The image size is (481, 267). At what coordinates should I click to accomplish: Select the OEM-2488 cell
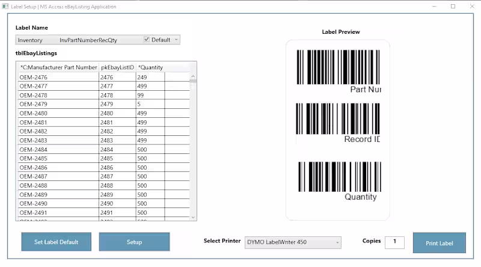pyautogui.click(x=58, y=185)
